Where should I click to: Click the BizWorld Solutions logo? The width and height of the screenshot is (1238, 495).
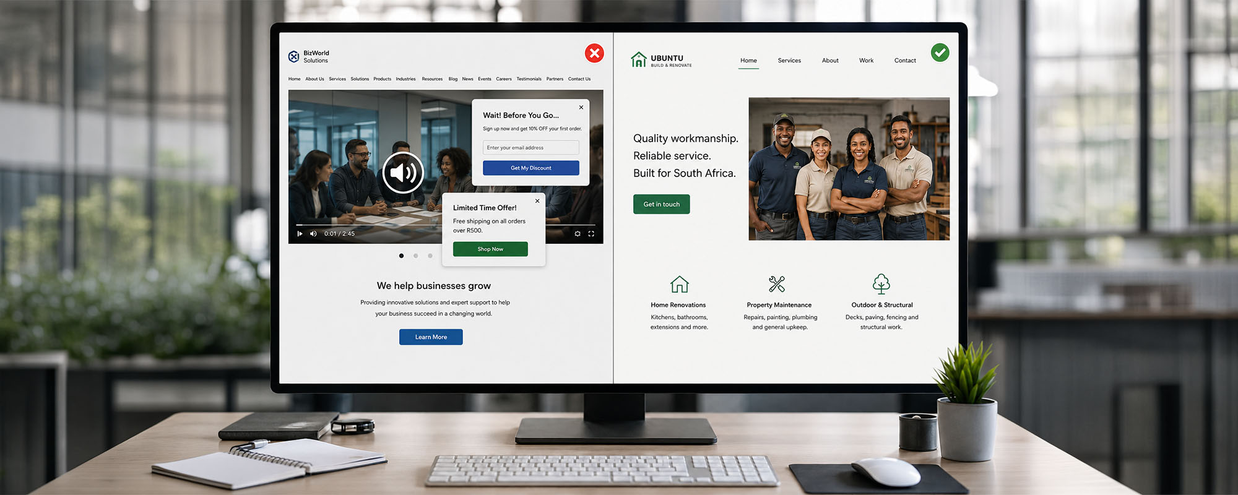pos(309,57)
